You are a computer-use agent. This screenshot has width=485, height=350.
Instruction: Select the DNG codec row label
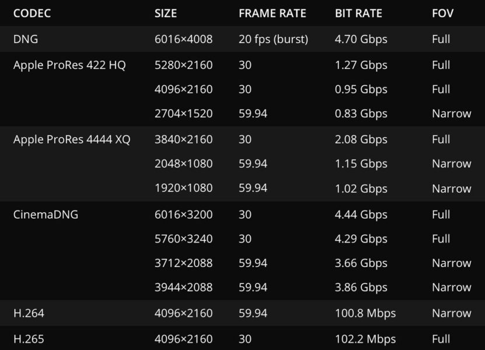point(26,39)
